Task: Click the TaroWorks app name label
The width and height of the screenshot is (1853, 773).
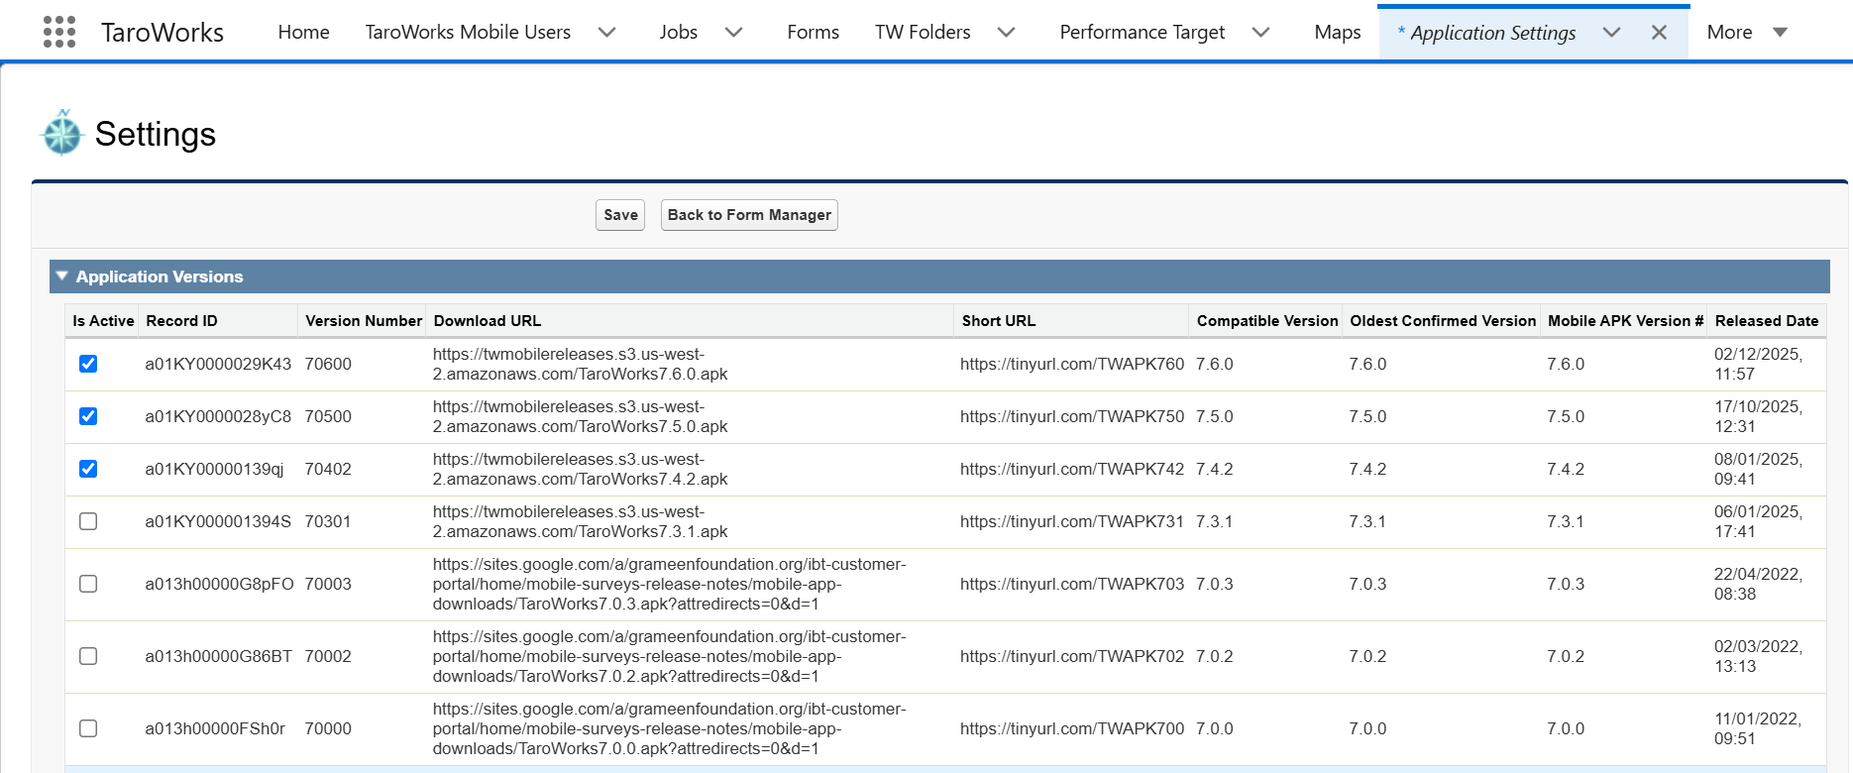Action: [163, 32]
